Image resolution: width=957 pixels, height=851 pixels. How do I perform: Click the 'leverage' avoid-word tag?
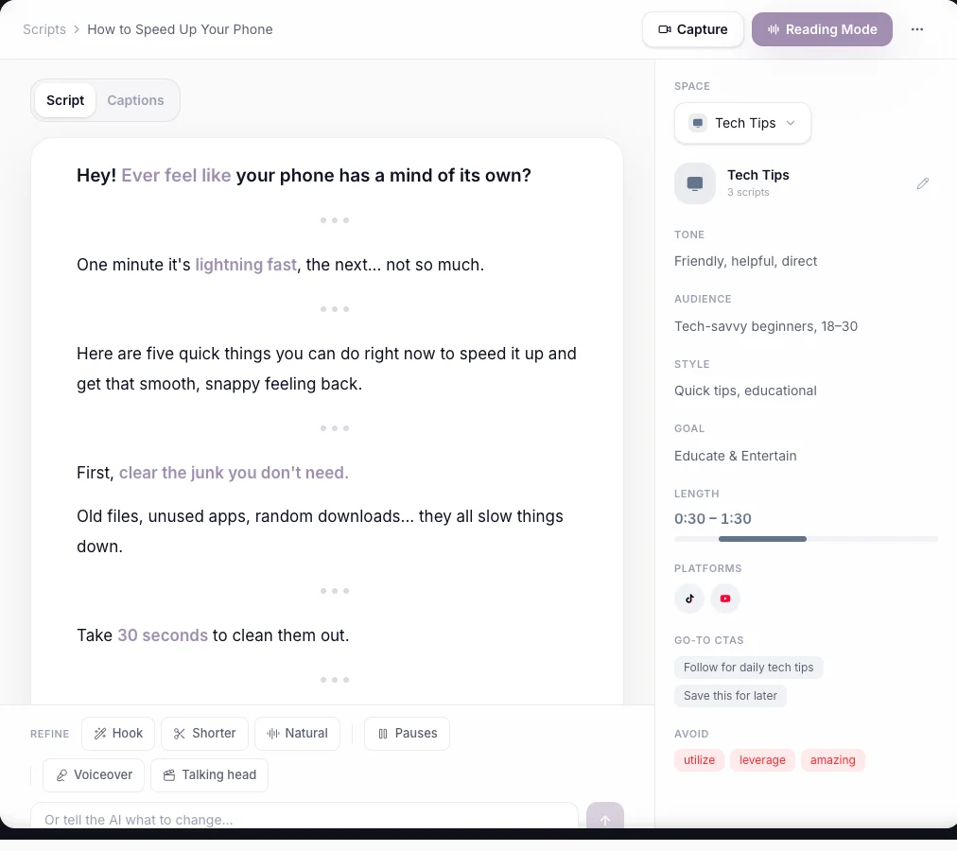click(762, 760)
